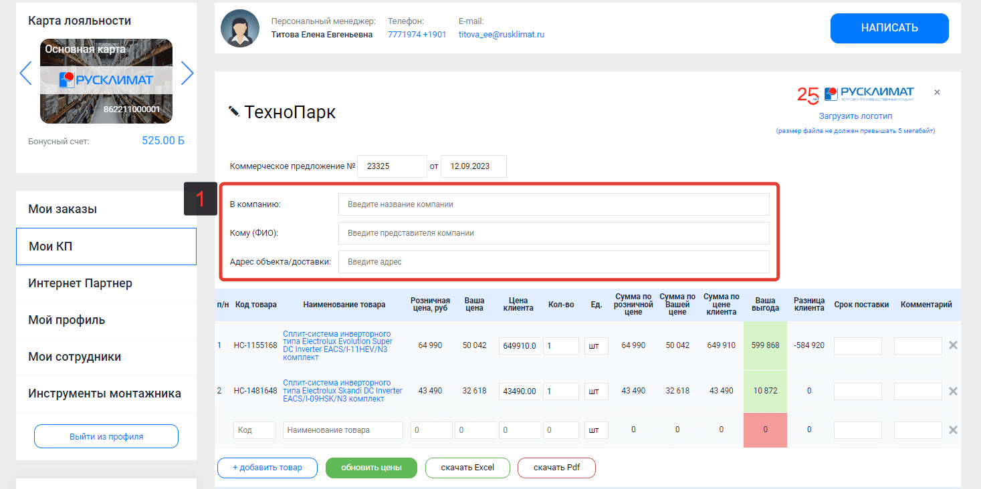
Task: Click bonus balance 525.00 Б
Action: [162, 140]
